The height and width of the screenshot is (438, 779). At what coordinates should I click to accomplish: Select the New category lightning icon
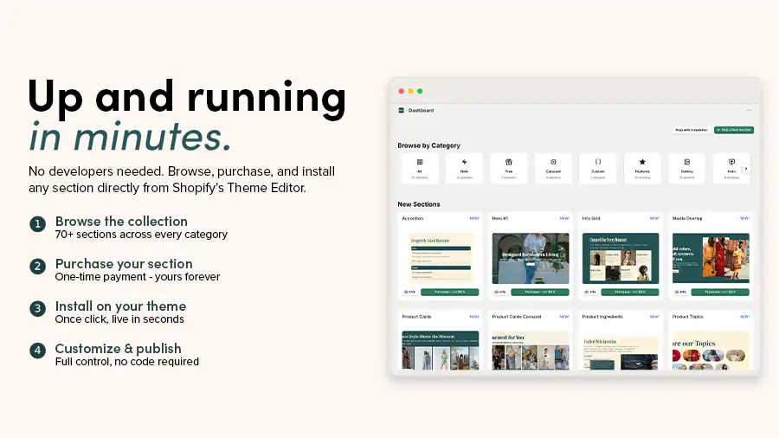point(464,162)
